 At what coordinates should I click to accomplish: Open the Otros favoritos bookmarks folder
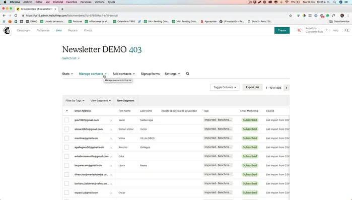tap(339, 22)
